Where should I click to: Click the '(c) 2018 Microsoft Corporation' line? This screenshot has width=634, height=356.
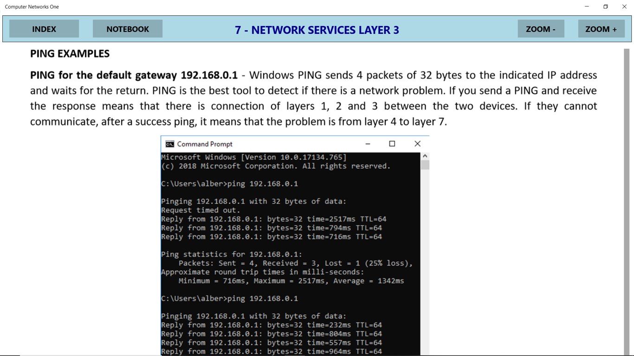[x=276, y=166]
